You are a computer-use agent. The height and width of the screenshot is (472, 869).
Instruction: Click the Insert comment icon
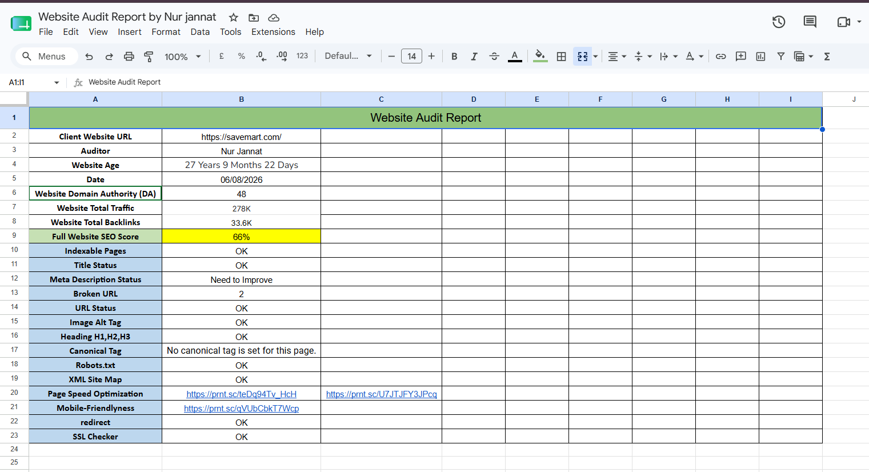click(740, 56)
